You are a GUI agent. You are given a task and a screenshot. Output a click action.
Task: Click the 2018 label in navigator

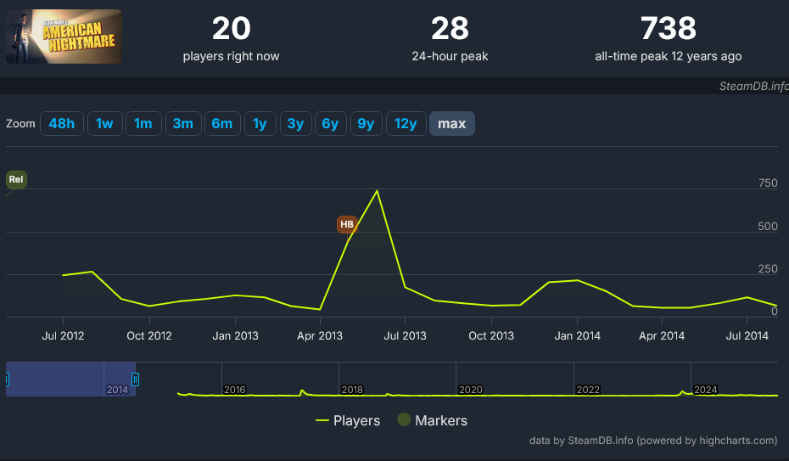(x=352, y=390)
